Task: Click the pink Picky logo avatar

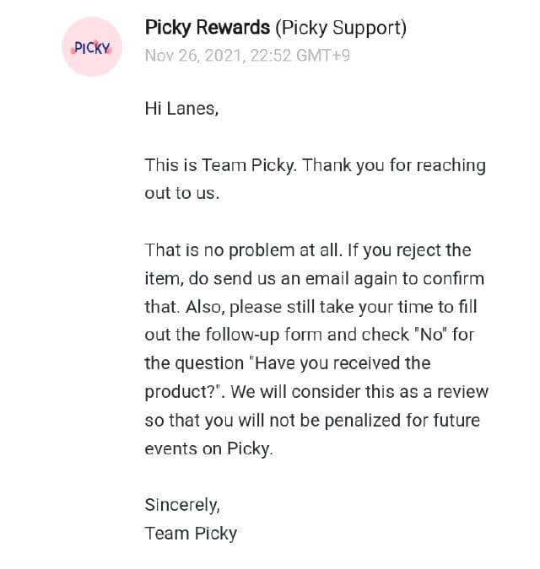Action: pyautogui.click(x=92, y=47)
